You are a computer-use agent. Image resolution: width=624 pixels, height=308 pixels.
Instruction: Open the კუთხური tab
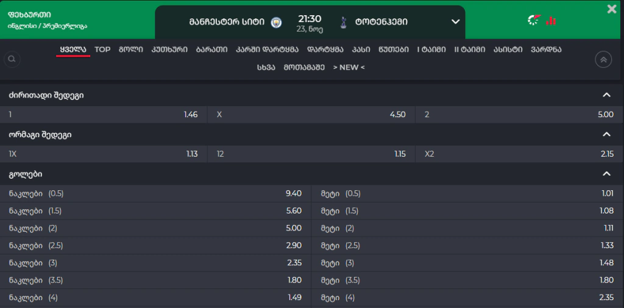point(169,50)
